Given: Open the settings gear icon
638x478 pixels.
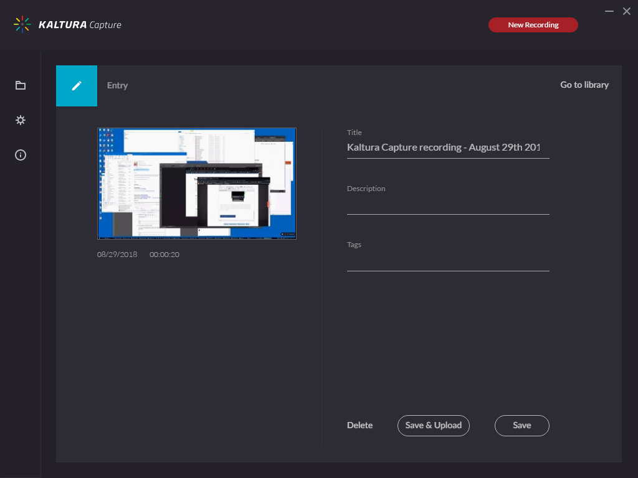Looking at the screenshot, I should 20,119.
